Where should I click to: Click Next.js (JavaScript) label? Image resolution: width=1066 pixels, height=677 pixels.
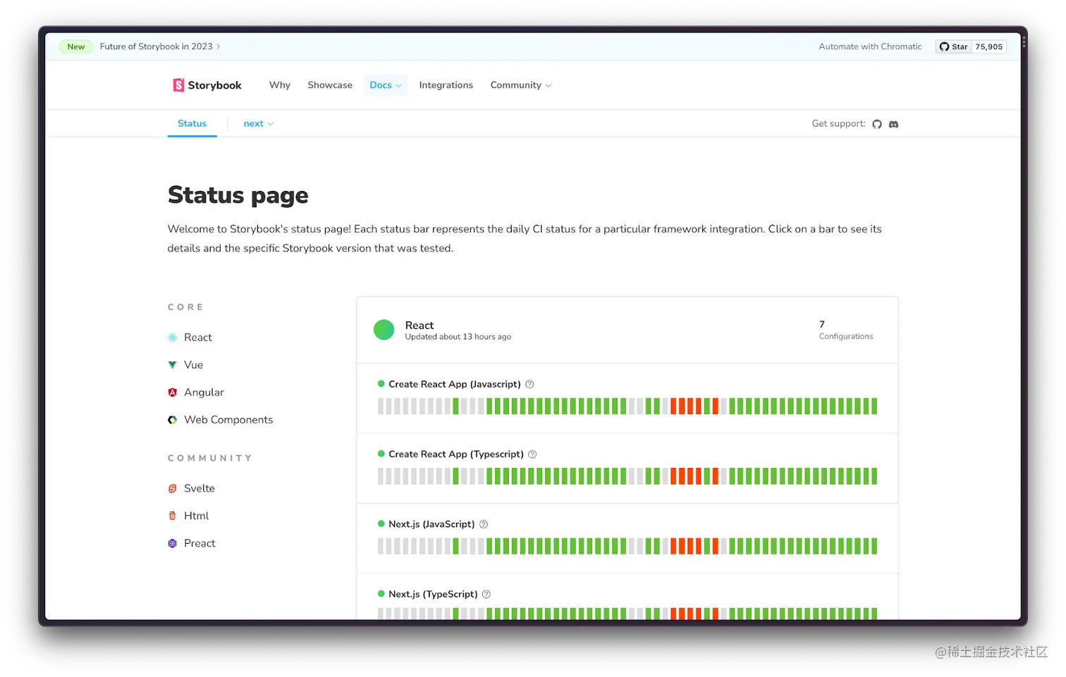[431, 524]
